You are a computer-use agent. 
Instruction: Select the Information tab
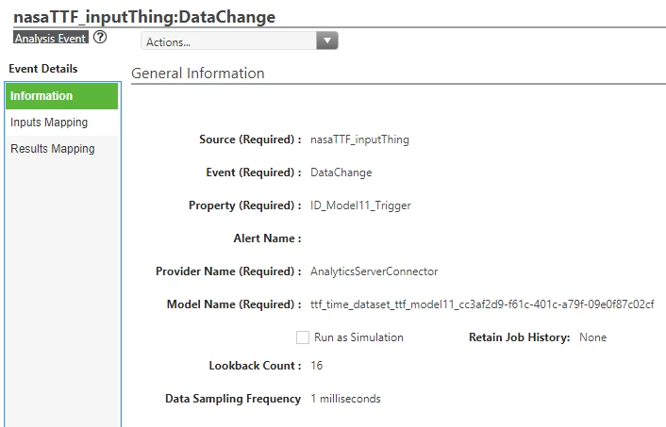[61, 96]
